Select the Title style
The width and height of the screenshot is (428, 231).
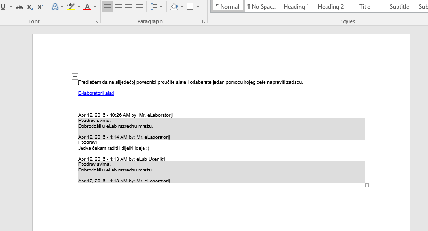click(365, 7)
